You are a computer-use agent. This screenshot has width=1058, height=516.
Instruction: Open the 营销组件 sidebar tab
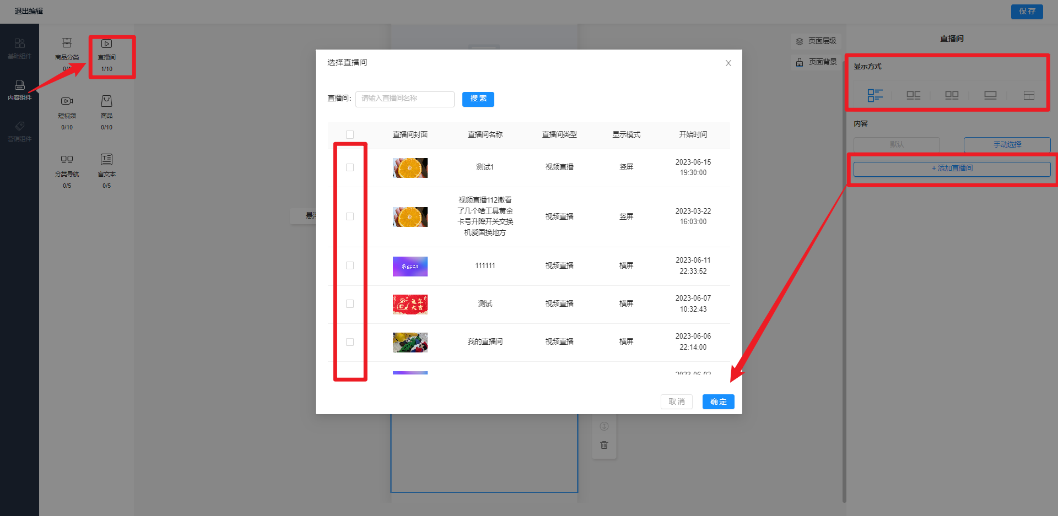[20, 131]
